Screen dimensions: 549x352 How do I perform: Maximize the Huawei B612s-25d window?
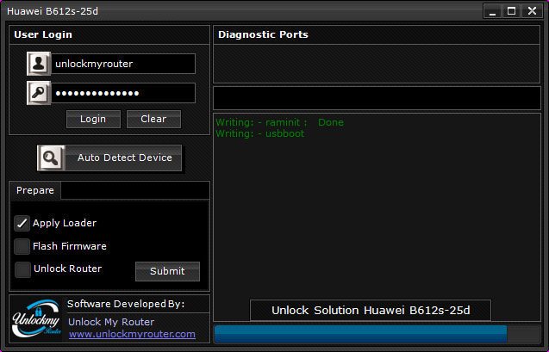[512, 11]
